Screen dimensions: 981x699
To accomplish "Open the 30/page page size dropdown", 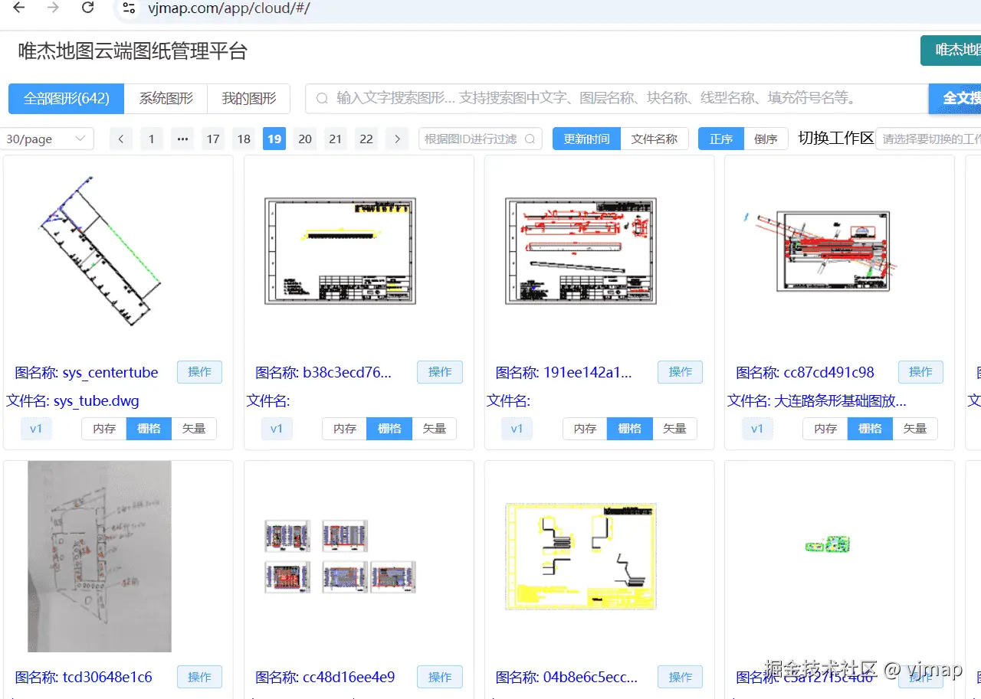I will (47, 139).
